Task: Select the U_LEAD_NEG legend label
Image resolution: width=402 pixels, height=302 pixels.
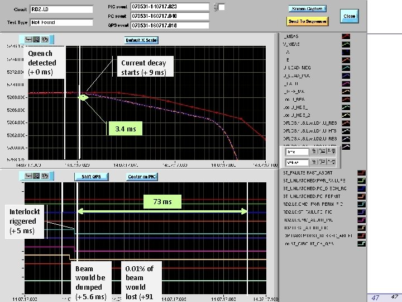Action: click(296, 68)
